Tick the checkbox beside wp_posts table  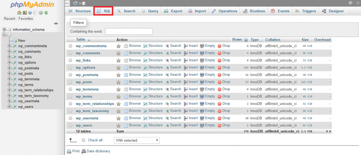point(71,82)
